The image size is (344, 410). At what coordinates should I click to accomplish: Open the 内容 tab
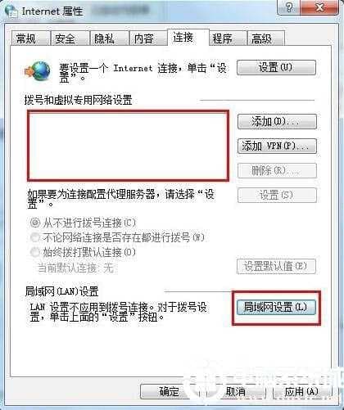[147, 38]
